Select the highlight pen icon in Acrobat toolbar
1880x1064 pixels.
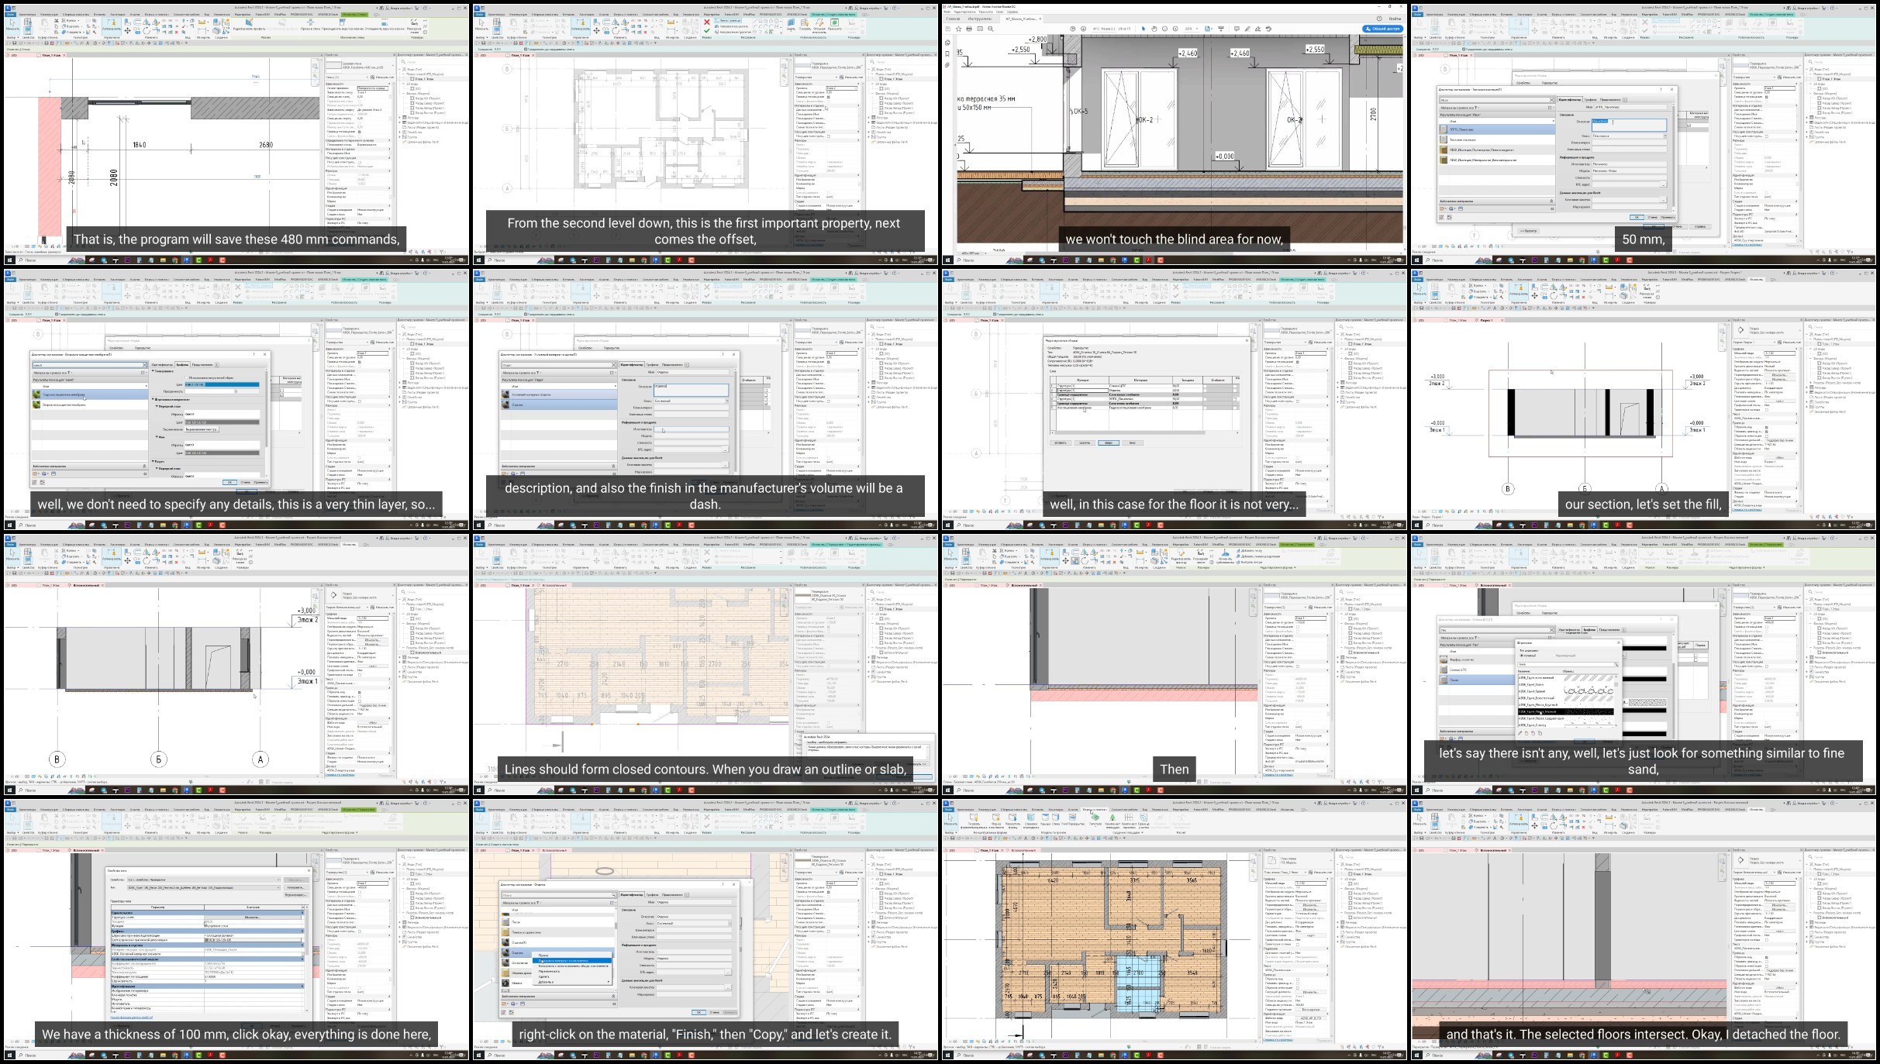pyautogui.click(x=1247, y=29)
